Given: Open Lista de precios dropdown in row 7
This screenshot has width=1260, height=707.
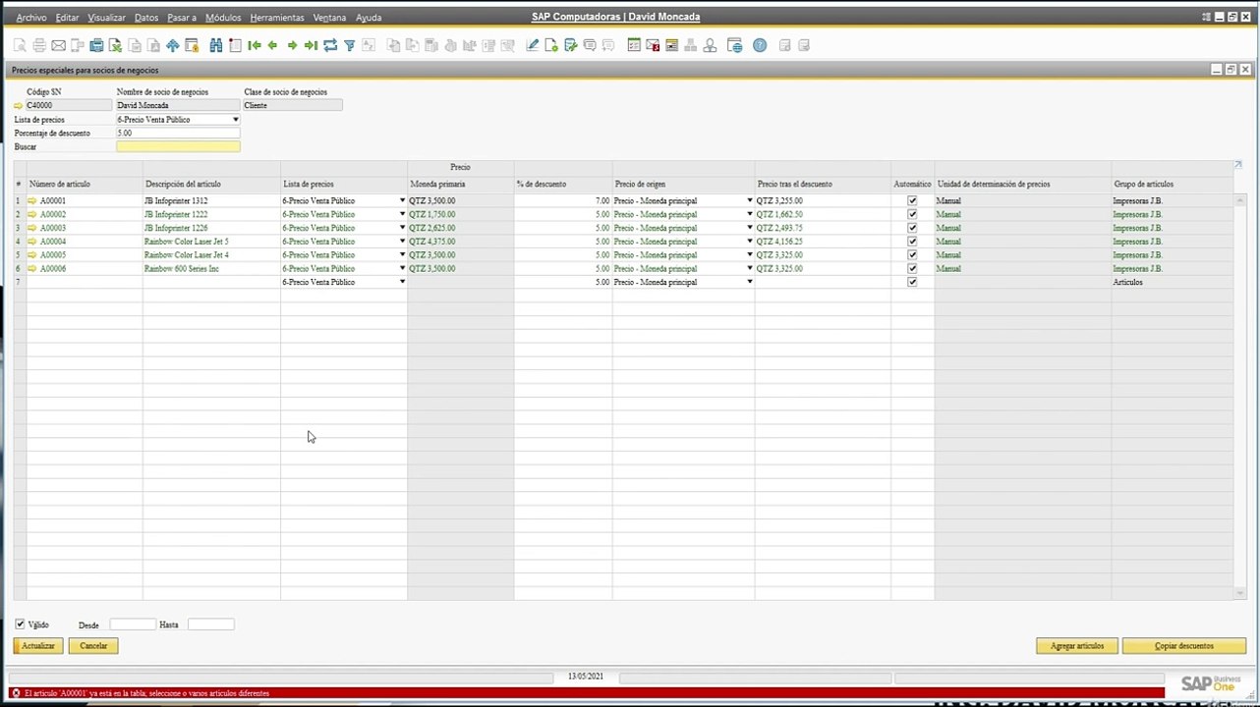Looking at the screenshot, I should pyautogui.click(x=402, y=283).
